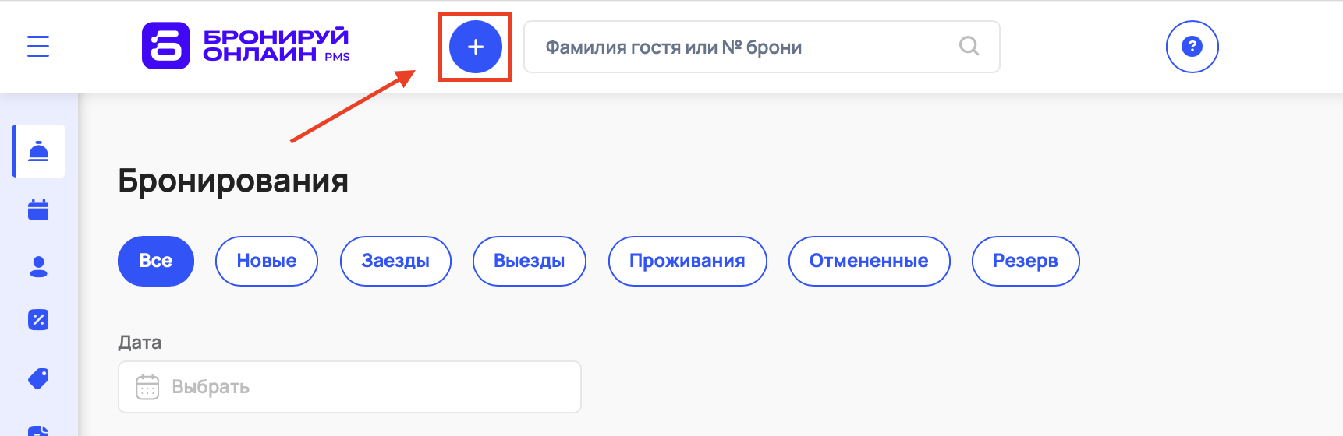The image size is (1343, 436).
Task: Click the calendar icon in date field
Action: 147,387
